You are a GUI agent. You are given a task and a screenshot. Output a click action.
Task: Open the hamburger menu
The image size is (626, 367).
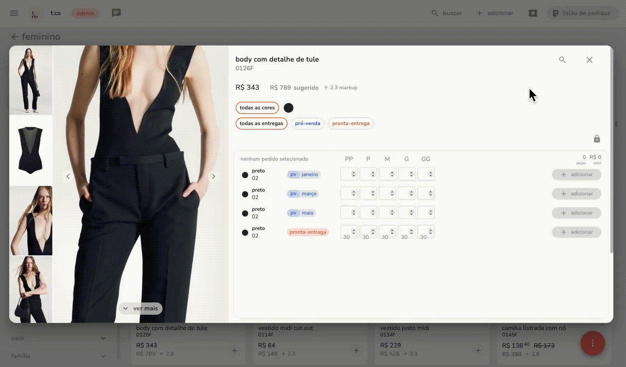tap(14, 13)
